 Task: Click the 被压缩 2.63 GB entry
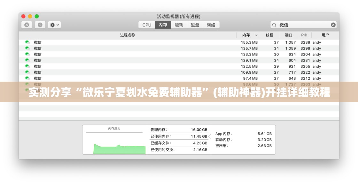coord(243,146)
